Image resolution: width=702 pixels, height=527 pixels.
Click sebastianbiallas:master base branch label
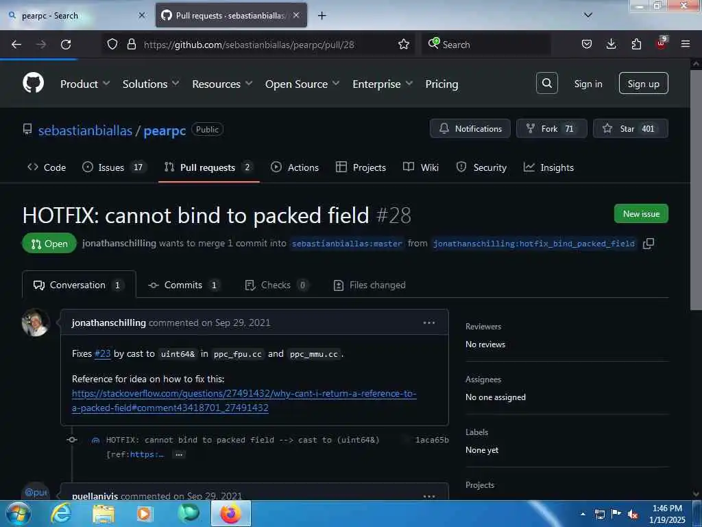(x=347, y=244)
